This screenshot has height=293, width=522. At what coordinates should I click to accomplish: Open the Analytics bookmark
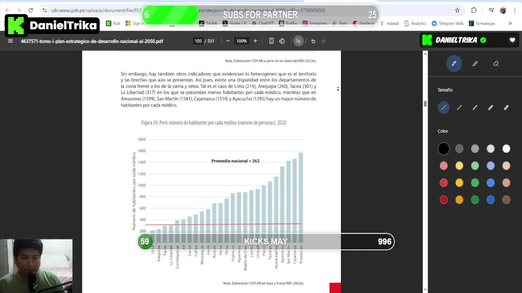pos(415,24)
